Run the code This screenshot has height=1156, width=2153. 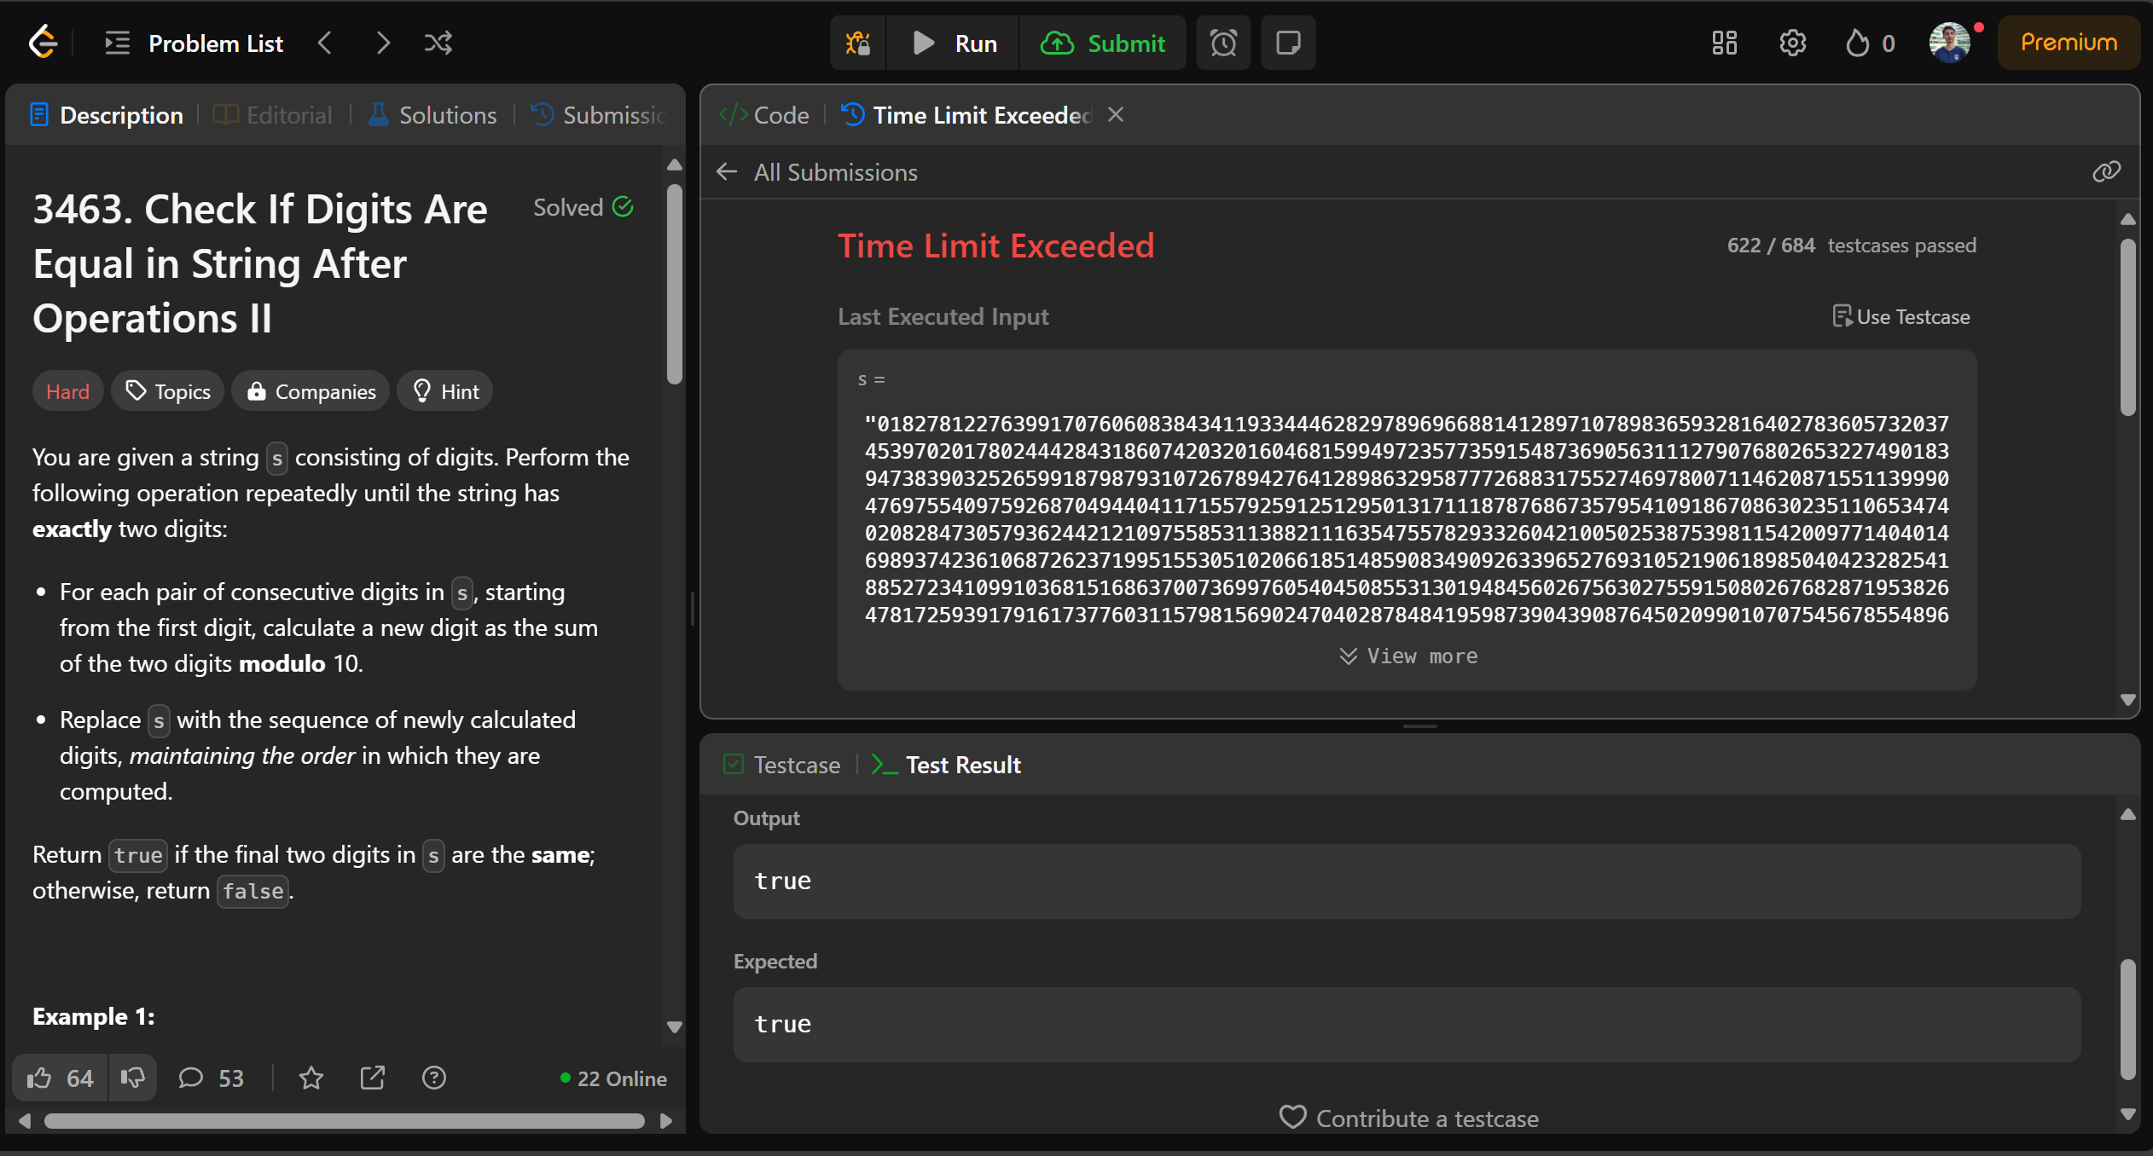[954, 43]
